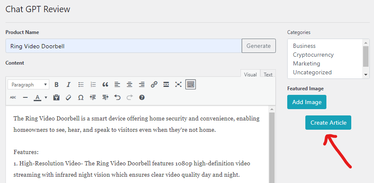The width and height of the screenshot is (374, 183).
Task: Apply the current text color swatch
Action: coord(37,97)
